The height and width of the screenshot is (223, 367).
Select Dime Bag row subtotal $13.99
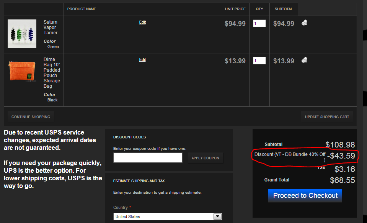pos(284,61)
